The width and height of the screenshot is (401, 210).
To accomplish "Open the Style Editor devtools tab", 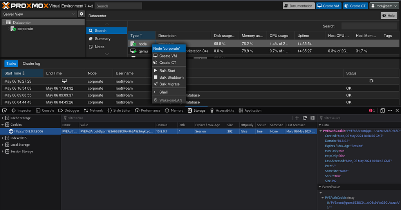I will tap(119, 110).
